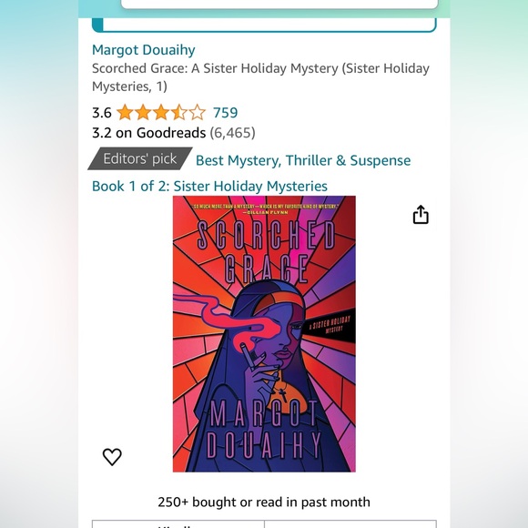
Task: Tap the search field at top
Action: [279, 4]
